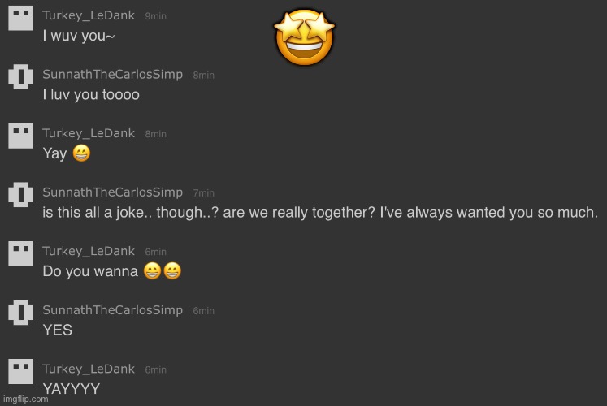
Task: Open the avatar next to the "Yay" message
Action: (20, 136)
